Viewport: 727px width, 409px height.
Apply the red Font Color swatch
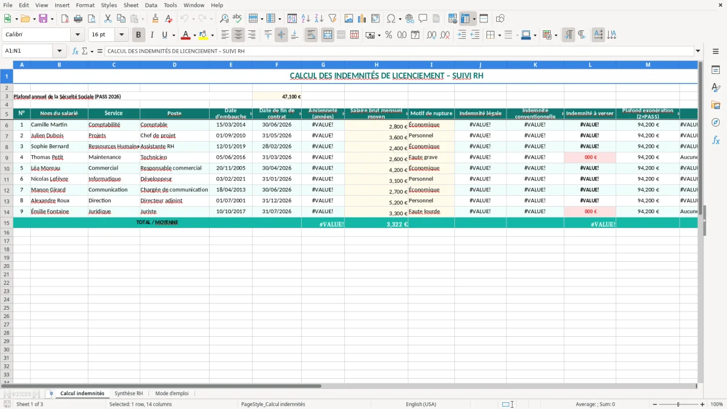(186, 35)
